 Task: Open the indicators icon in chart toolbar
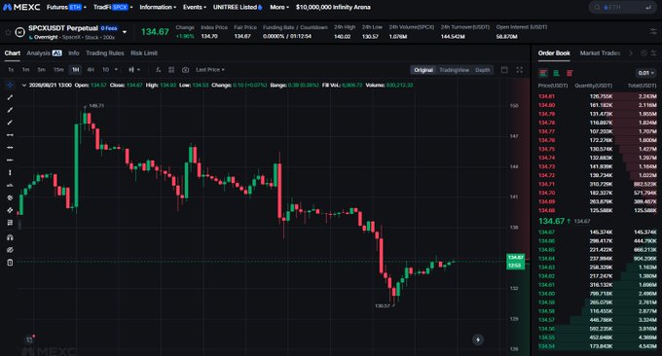[158, 70]
